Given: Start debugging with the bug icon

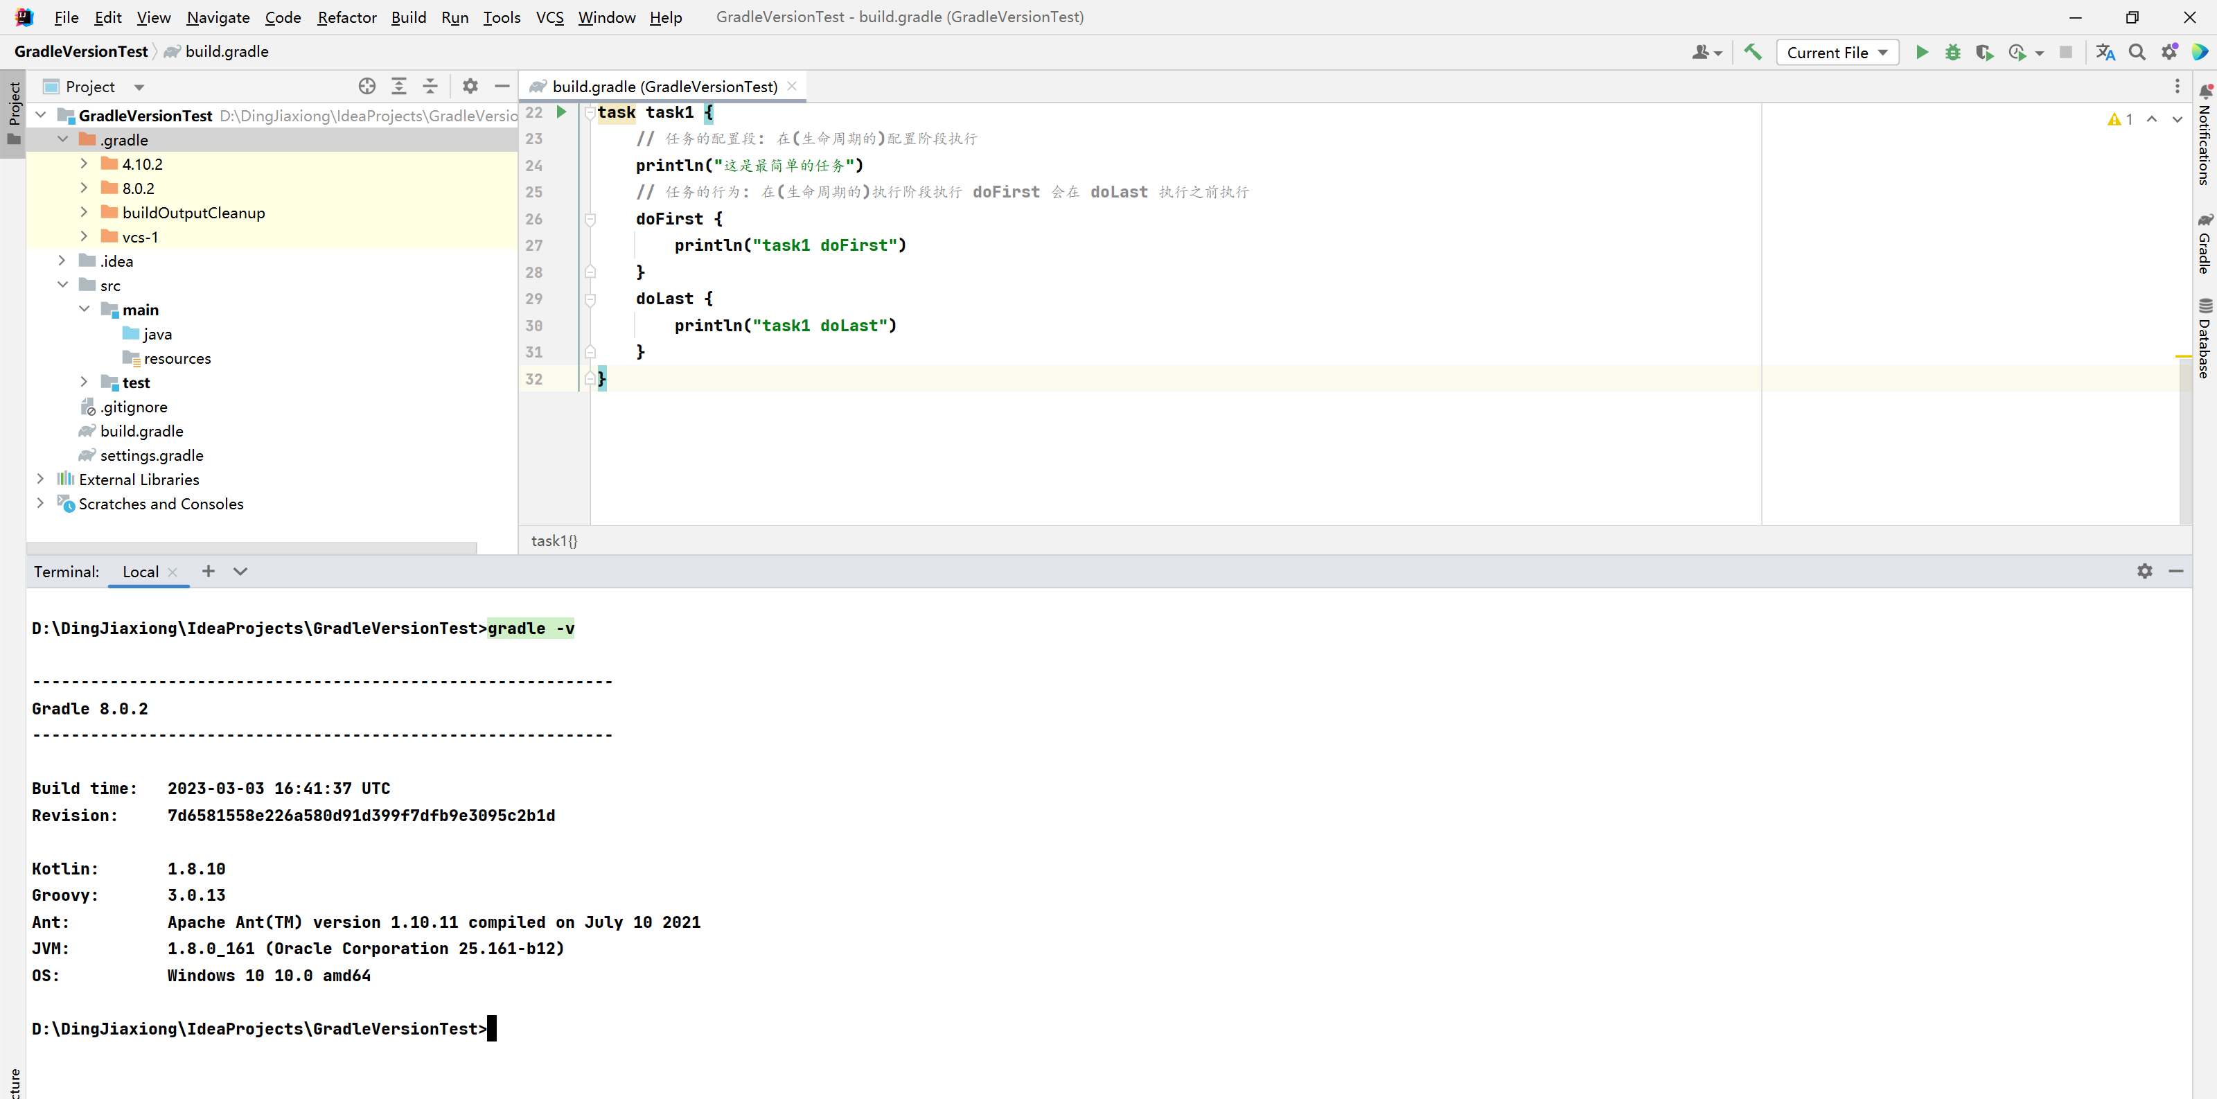Looking at the screenshot, I should 1953,53.
